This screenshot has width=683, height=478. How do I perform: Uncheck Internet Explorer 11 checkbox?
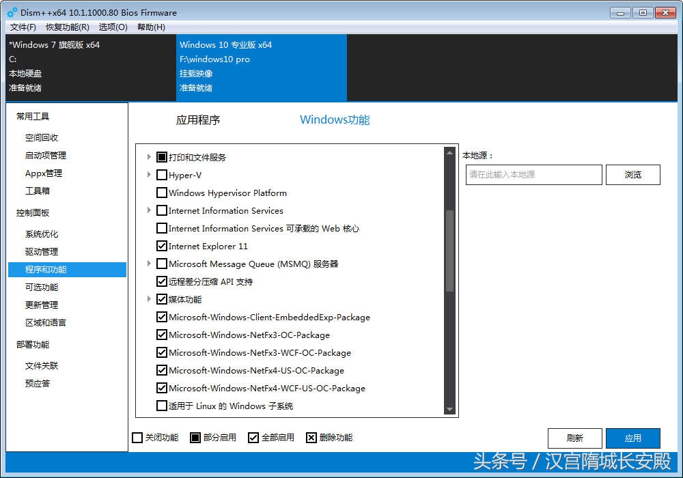162,246
